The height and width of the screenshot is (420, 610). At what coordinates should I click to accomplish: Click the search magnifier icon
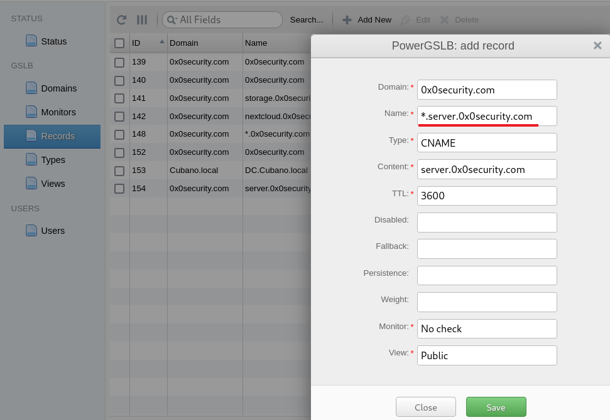tap(172, 20)
